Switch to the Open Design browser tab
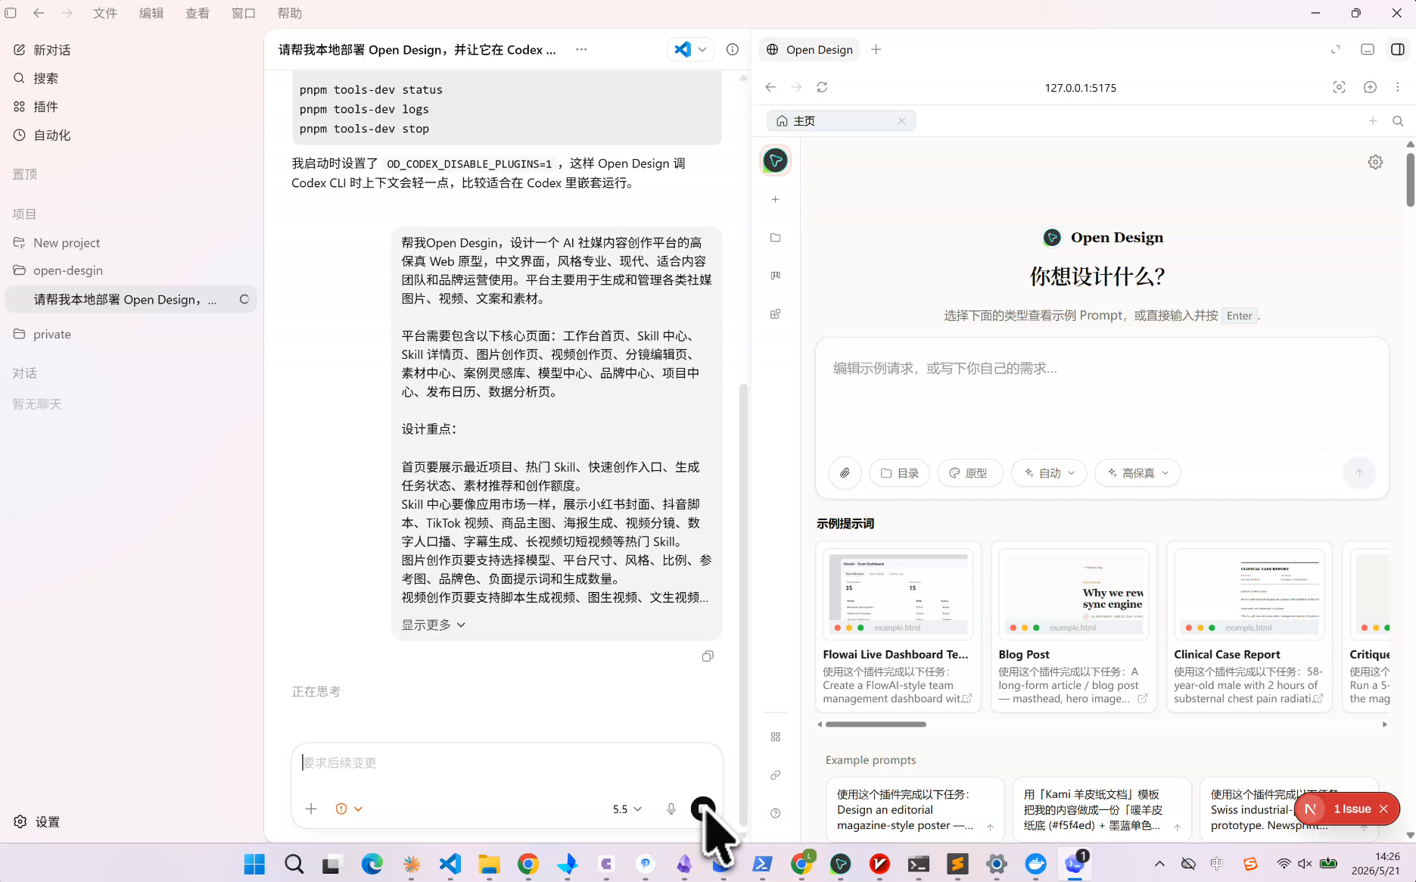 pyautogui.click(x=809, y=49)
